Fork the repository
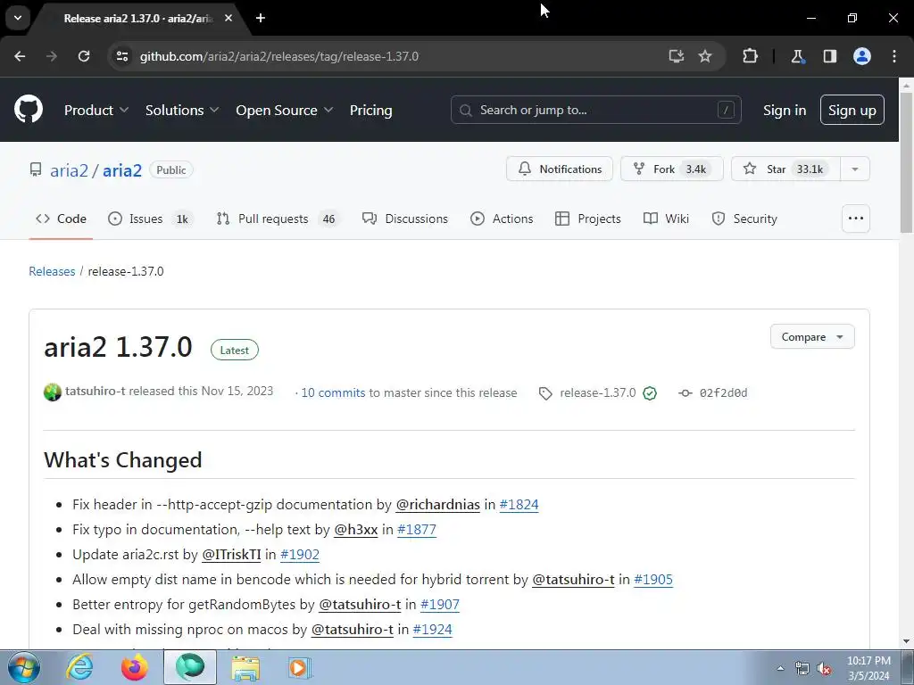Screen dimensions: 914x685 [671, 169]
